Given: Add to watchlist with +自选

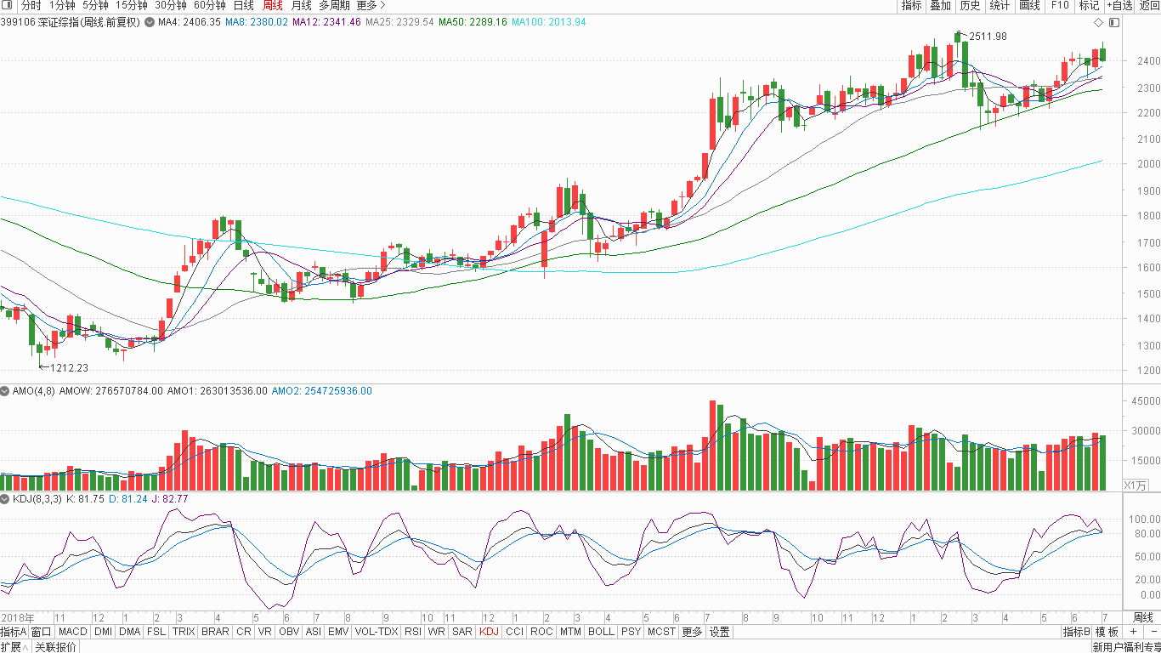Looking at the screenshot, I should coord(1119,5).
